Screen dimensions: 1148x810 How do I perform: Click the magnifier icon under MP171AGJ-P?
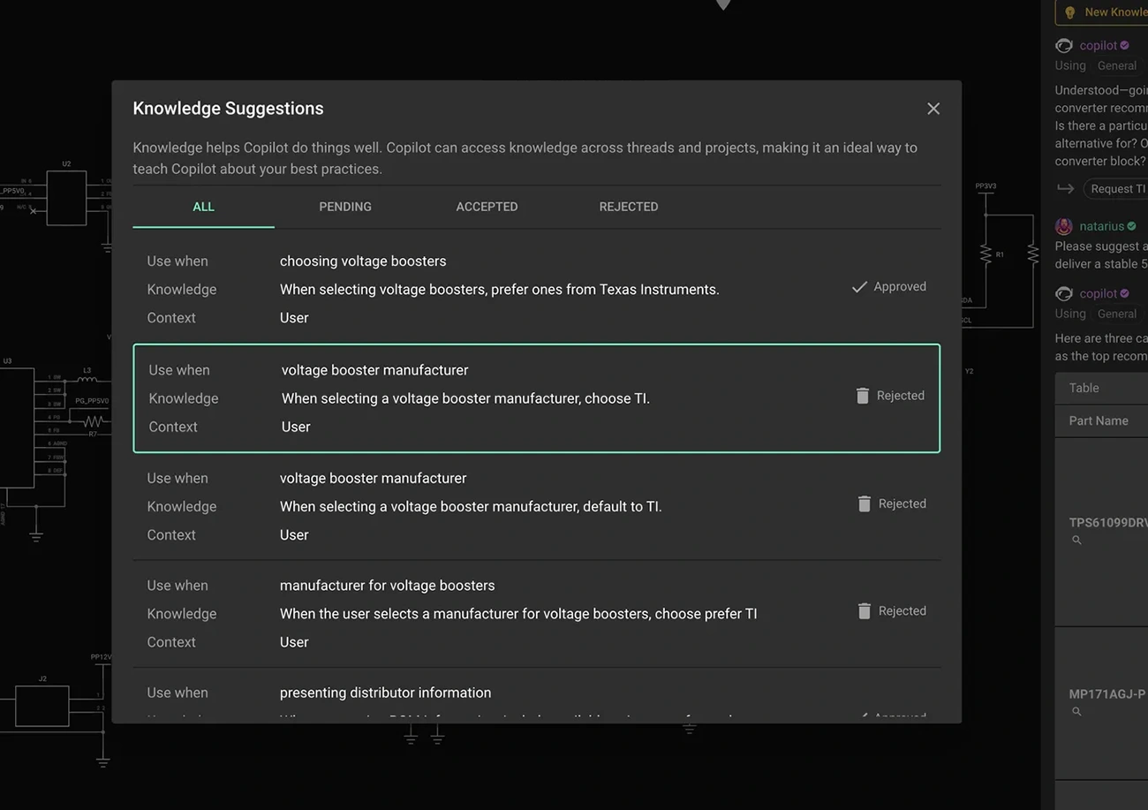click(x=1076, y=711)
